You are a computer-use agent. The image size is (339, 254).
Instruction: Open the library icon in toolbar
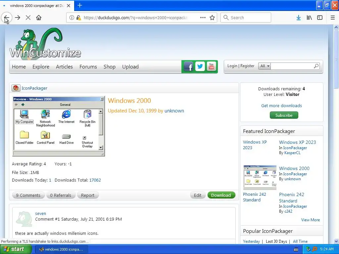pyautogui.click(x=309, y=18)
